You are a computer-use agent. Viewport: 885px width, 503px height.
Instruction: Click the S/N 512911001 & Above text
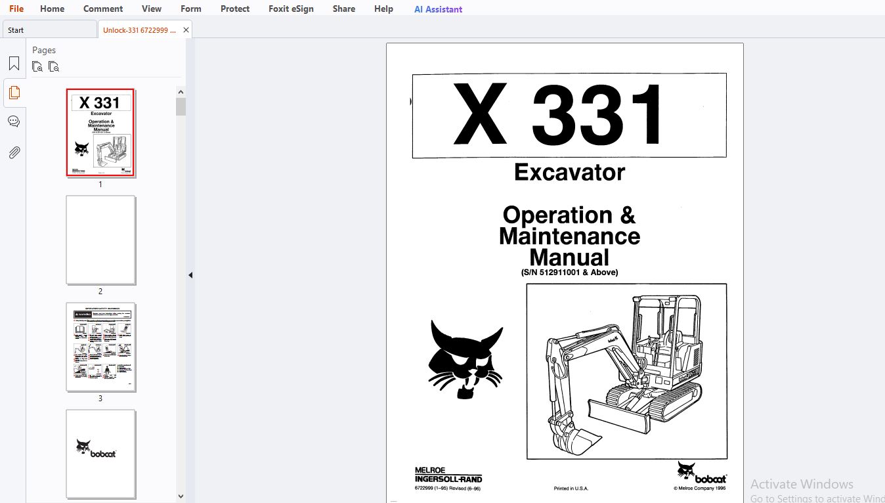[569, 272]
